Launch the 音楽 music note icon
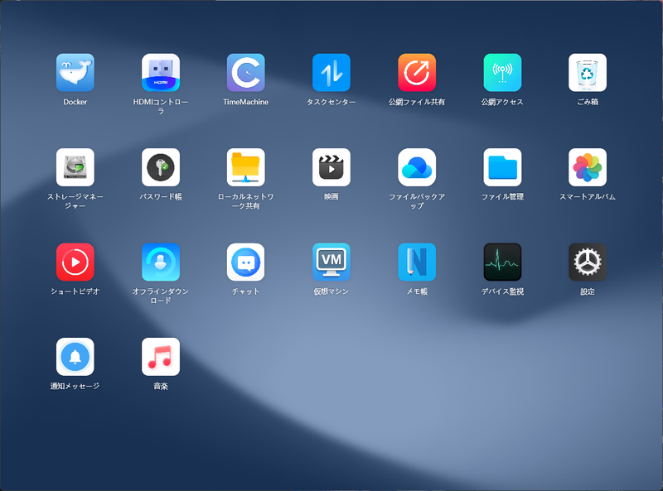This screenshot has width=663, height=491. click(x=161, y=357)
